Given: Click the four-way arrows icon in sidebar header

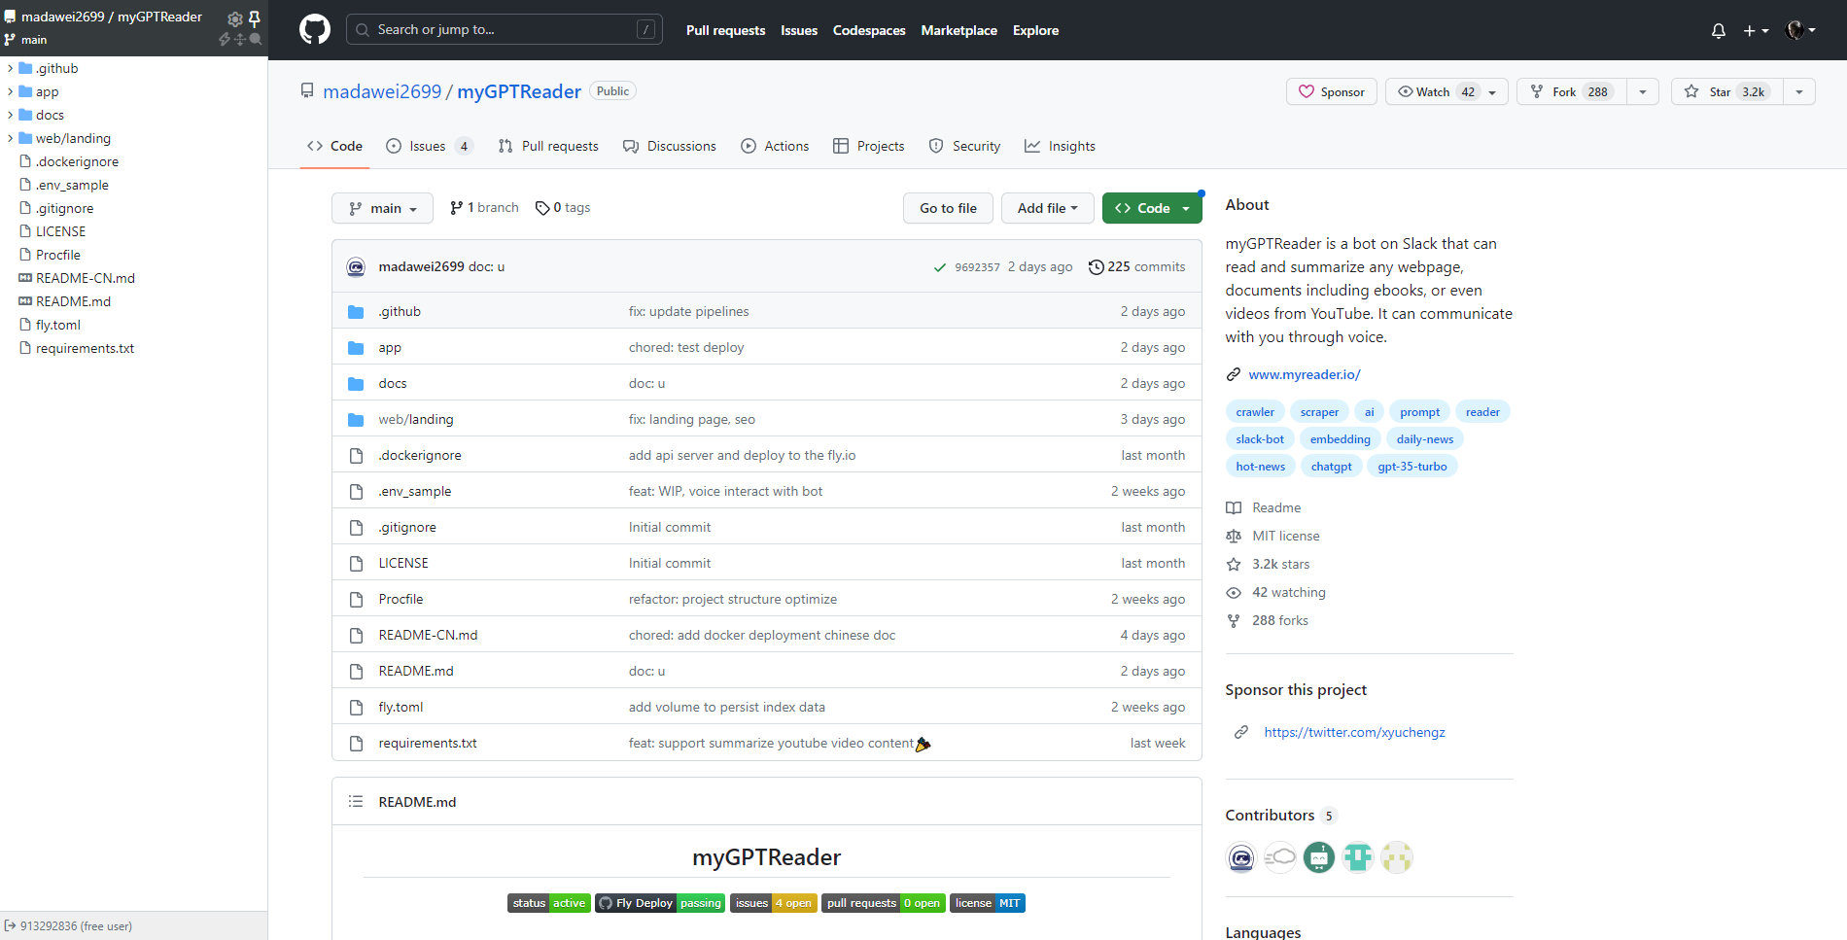Looking at the screenshot, I should coord(240,40).
